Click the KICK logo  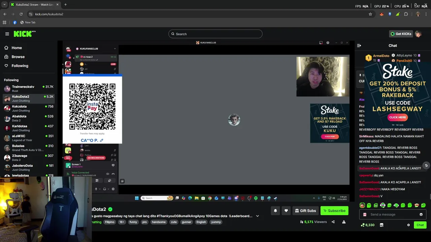[24, 34]
